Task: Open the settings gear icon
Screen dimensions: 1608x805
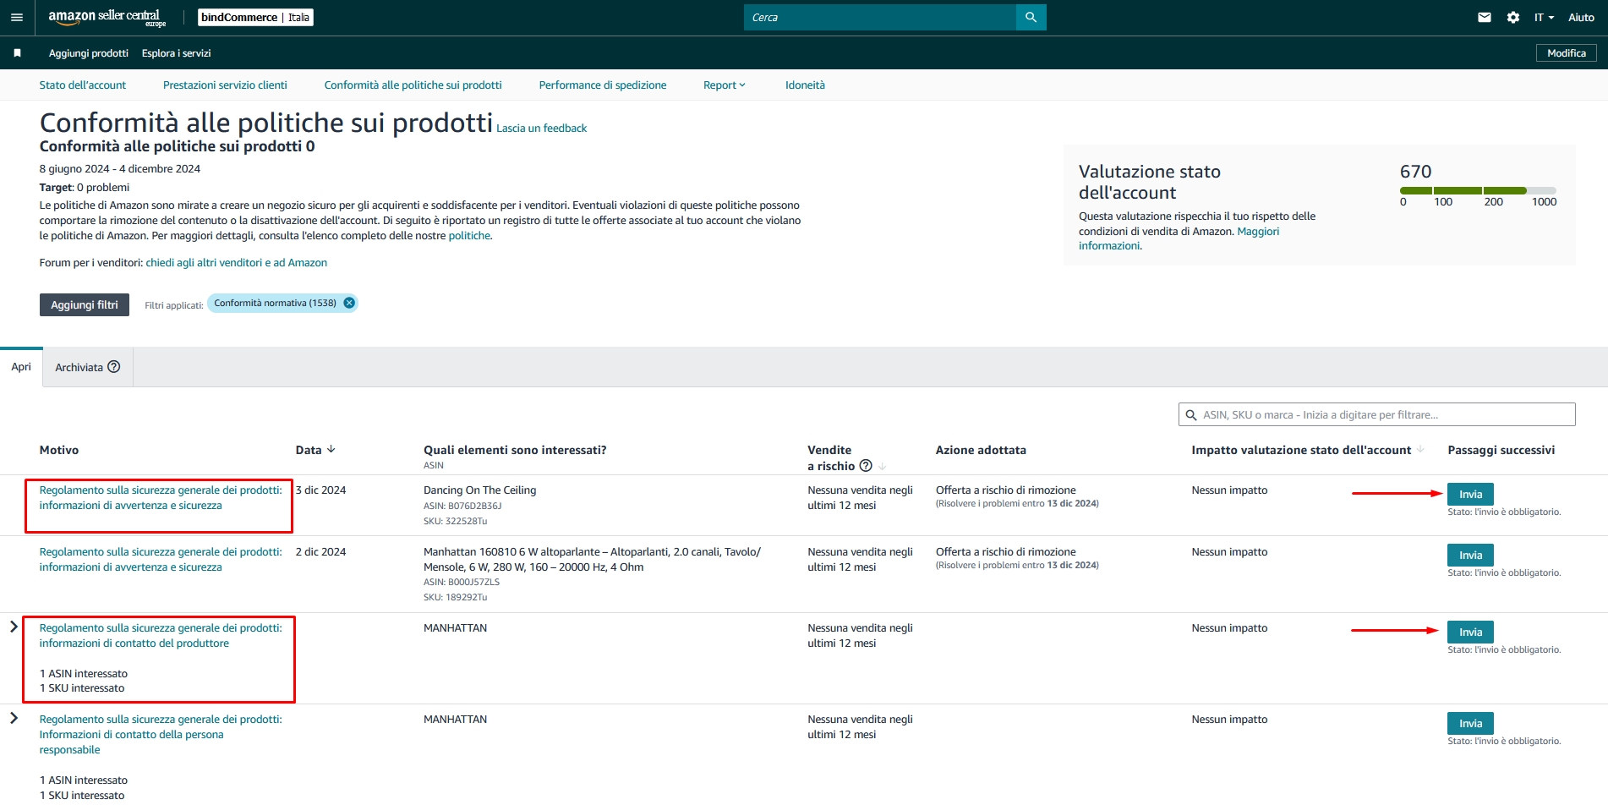Action: [1512, 18]
